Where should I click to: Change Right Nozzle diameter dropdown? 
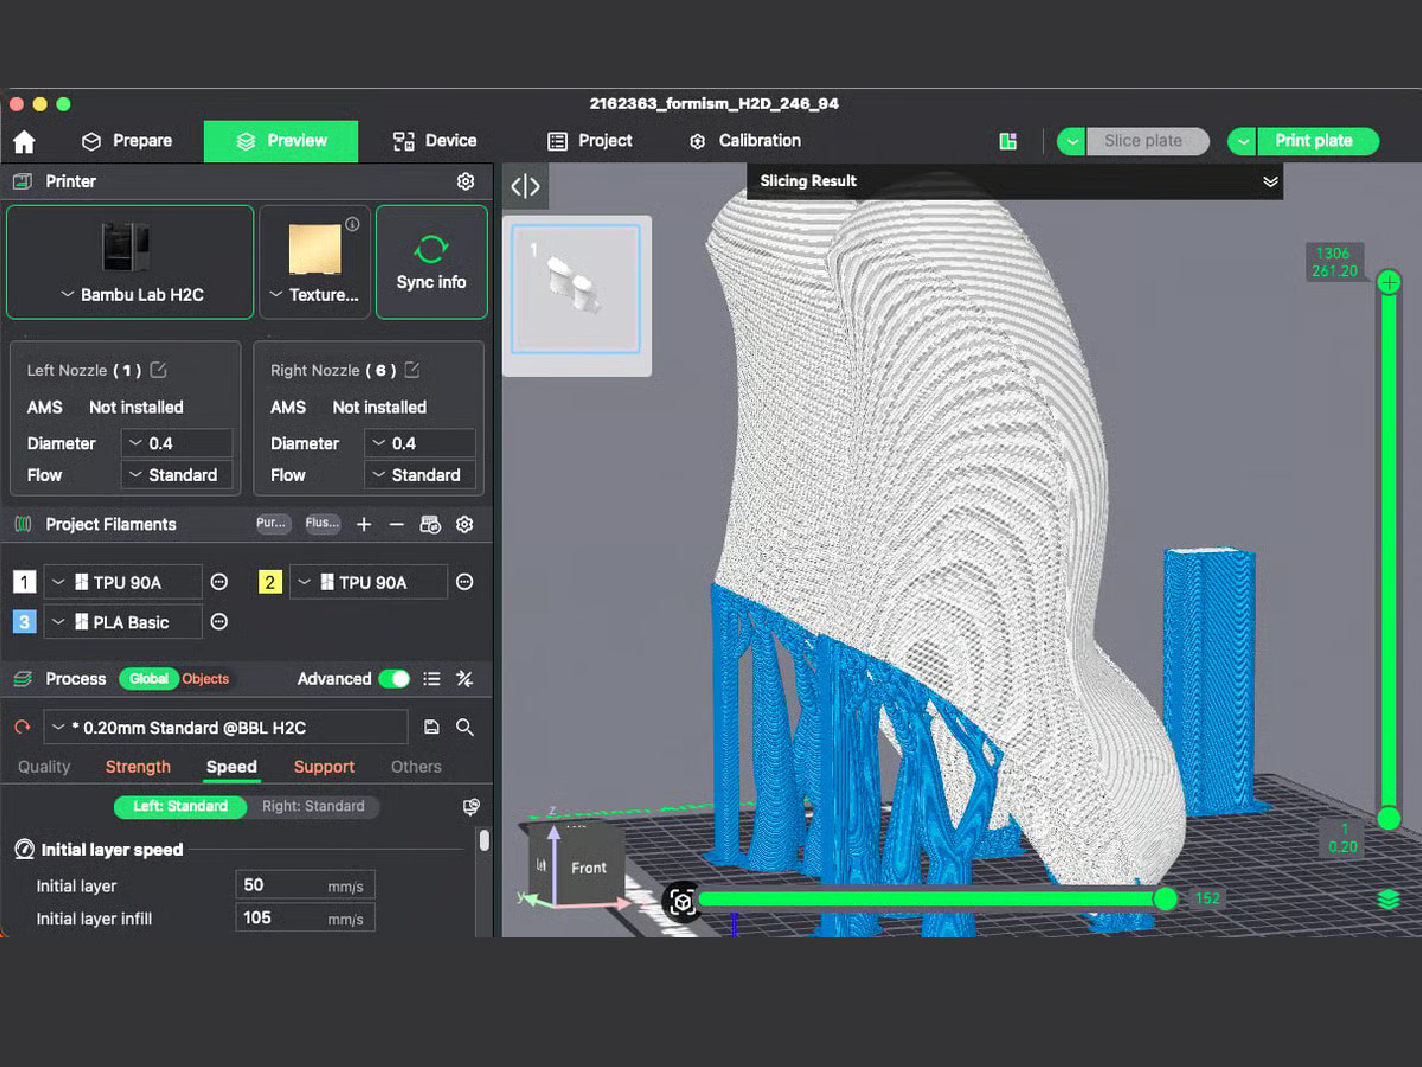click(420, 443)
